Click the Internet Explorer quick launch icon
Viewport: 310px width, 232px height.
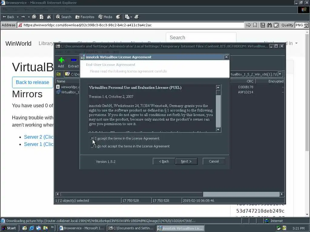point(31,228)
